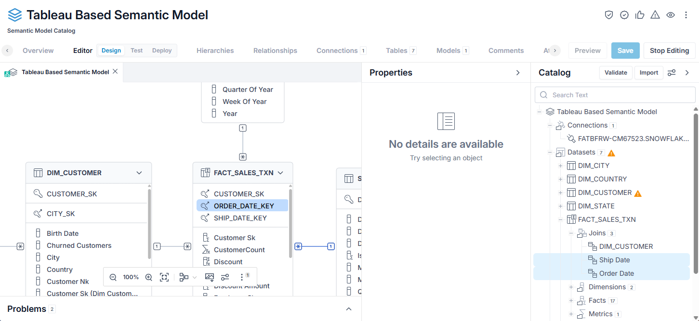This screenshot has width=699, height=321.
Task: Click the auto-layout icon in canvas toolbar
Action: (x=184, y=277)
